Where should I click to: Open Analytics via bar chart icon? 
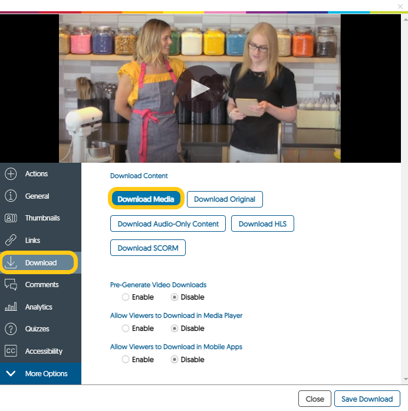pos(11,307)
